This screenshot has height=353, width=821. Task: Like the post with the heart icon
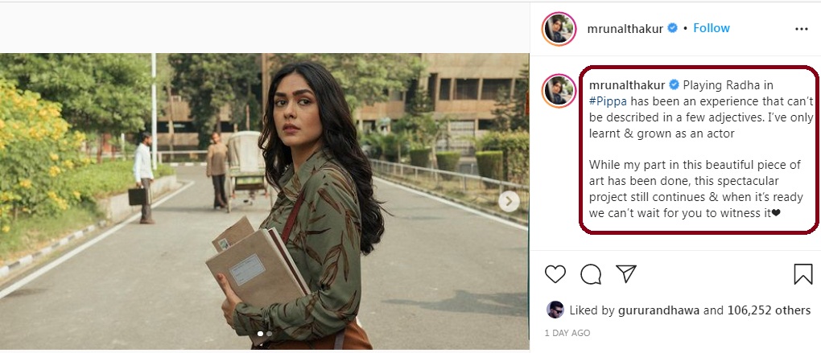(x=555, y=274)
